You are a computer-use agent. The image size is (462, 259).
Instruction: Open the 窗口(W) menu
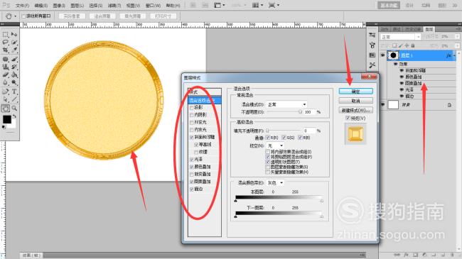pos(154,6)
